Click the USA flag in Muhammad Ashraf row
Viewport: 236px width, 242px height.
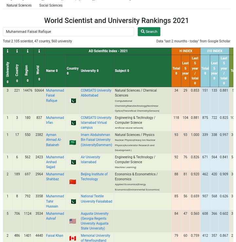tap(73, 221)
